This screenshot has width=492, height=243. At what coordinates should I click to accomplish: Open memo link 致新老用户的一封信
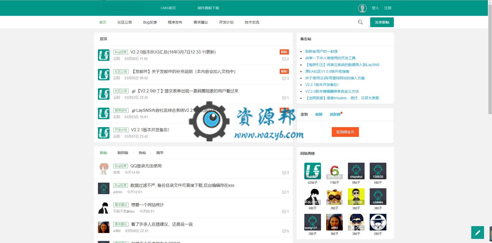(x=321, y=51)
